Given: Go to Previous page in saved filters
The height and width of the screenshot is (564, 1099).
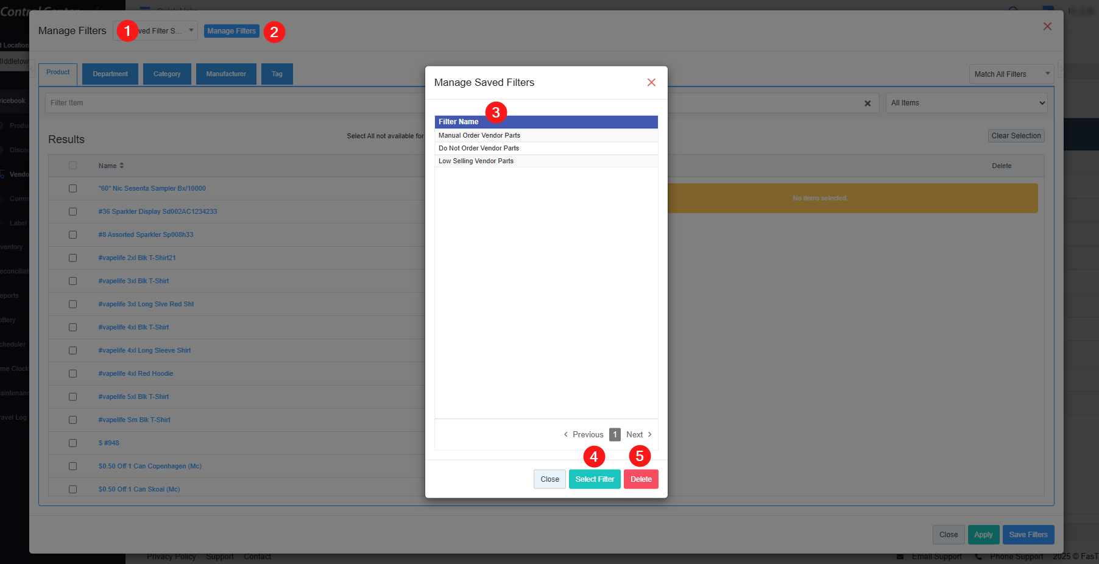Looking at the screenshot, I should [x=584, y=434].
